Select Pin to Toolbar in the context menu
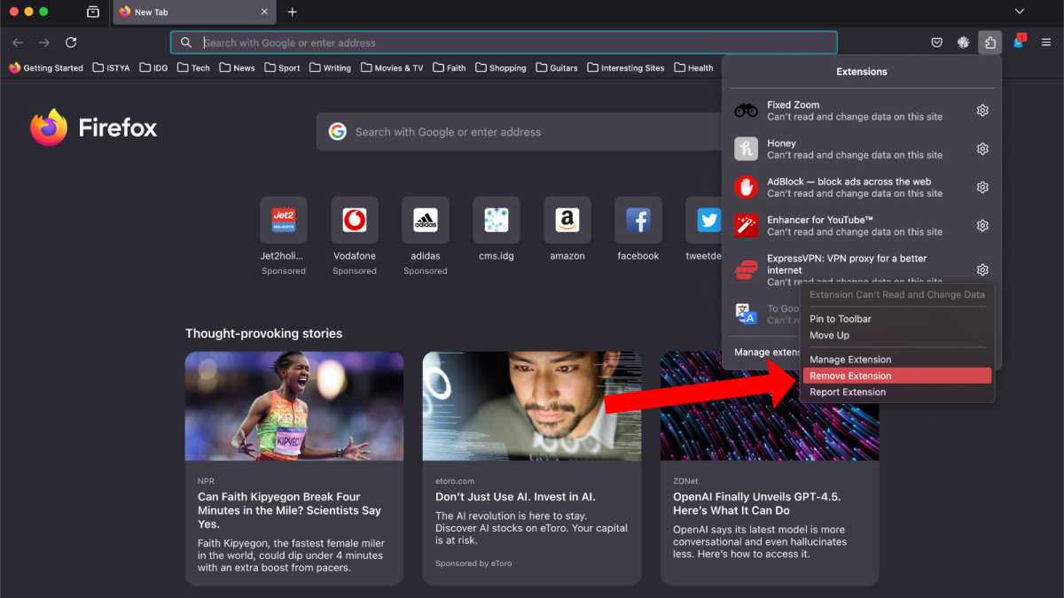Image resolution: width=1064 pixels, height=598 pixels. click(839, 319)
